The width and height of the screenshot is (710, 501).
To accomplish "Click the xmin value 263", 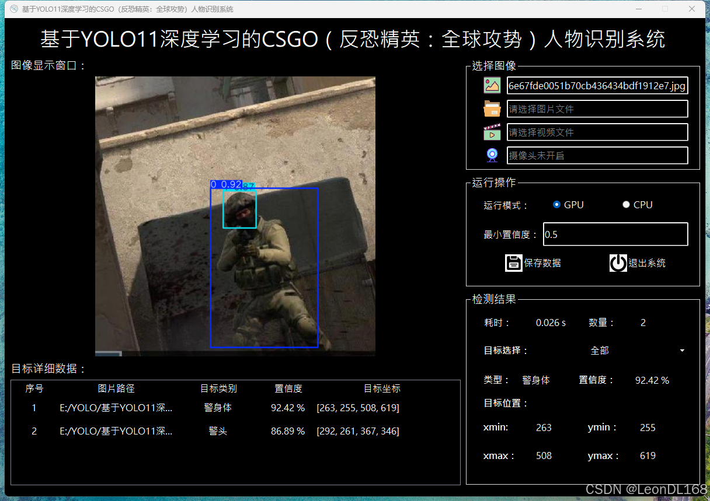I will click(544, 428).
